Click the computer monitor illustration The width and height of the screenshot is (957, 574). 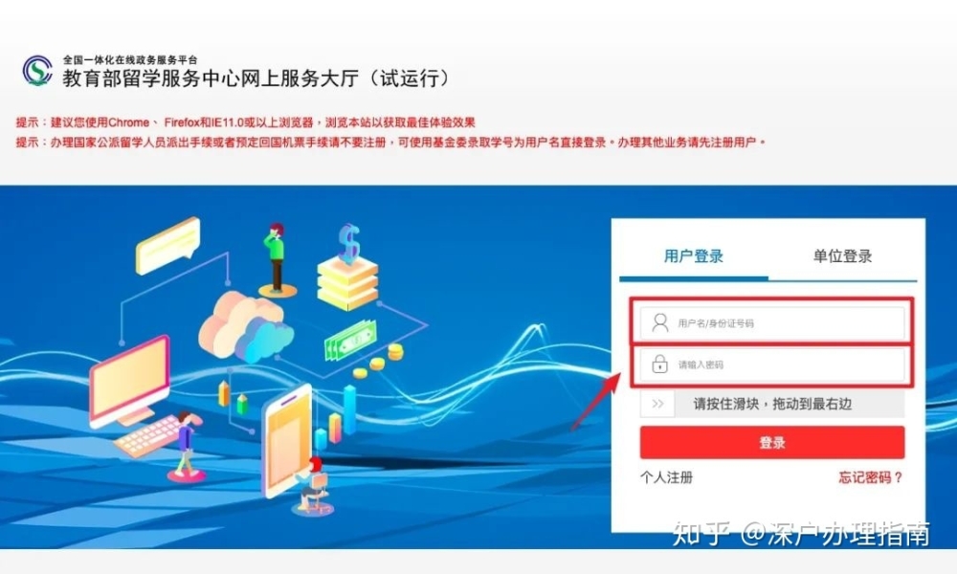[x=129, y=381]
